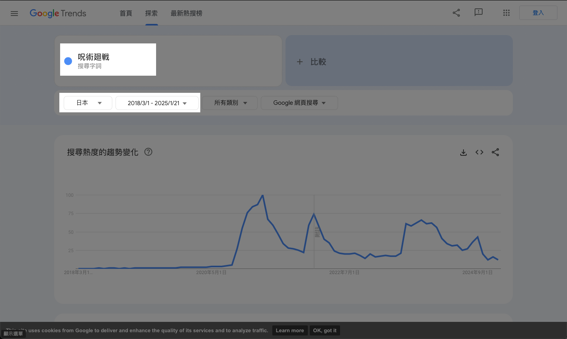Share this Trends page via header icon
This screenshot has width=567, height=339.
click(456, 13)
